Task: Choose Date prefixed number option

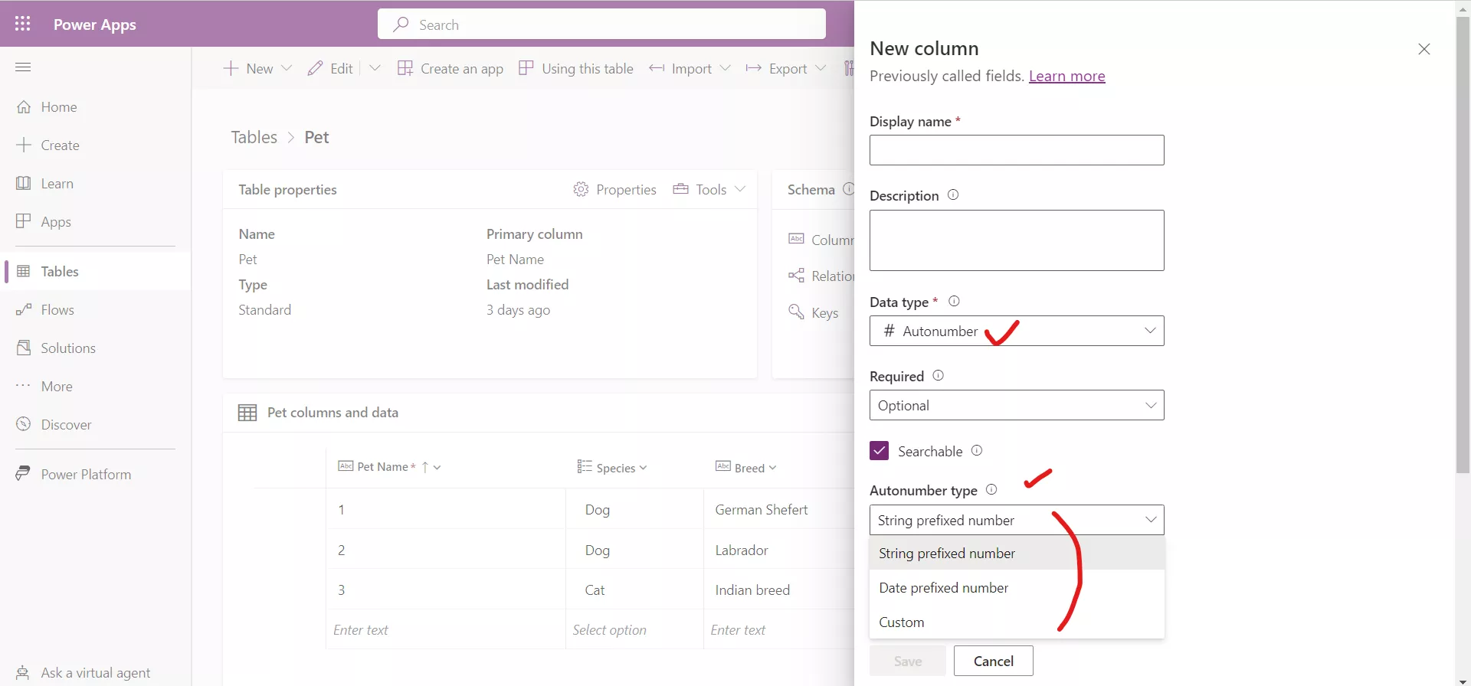Action: click(1017, 587)
